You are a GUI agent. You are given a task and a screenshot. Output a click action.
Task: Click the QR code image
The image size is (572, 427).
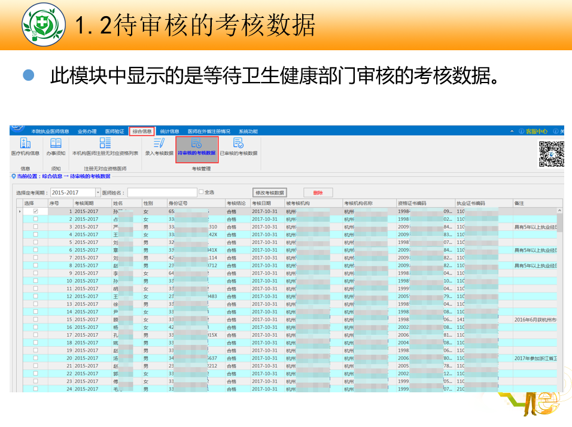(551, 154)
